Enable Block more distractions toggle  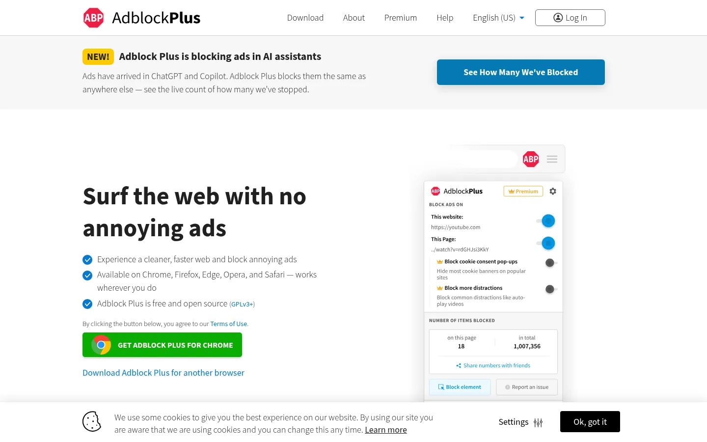tap(551, 289)
